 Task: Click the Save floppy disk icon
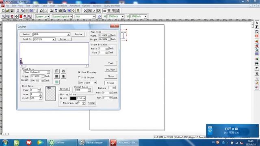point(12,11)
